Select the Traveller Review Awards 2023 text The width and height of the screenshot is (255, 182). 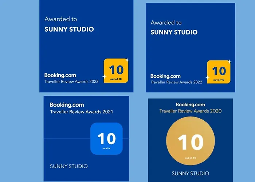point(71,82)
